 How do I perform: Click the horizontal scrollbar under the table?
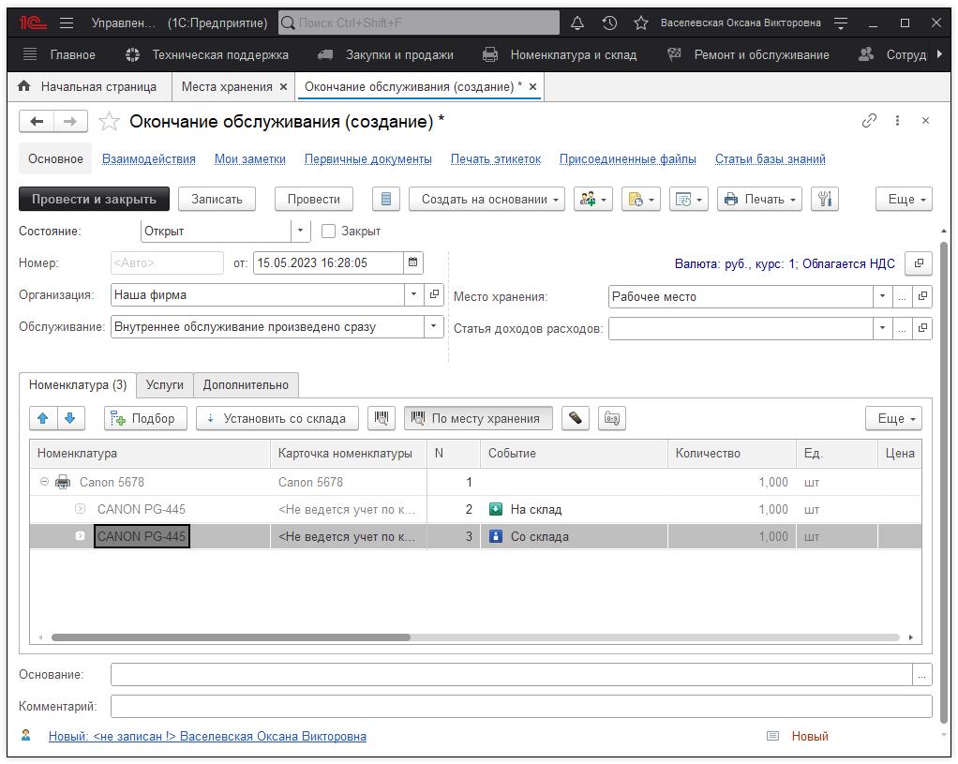(231, 637)
